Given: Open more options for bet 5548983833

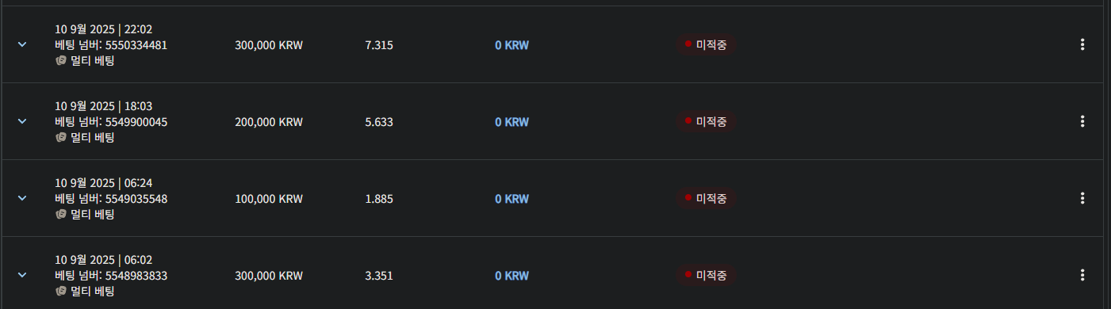Looking at the screenshot, I should coord(1082,276).
